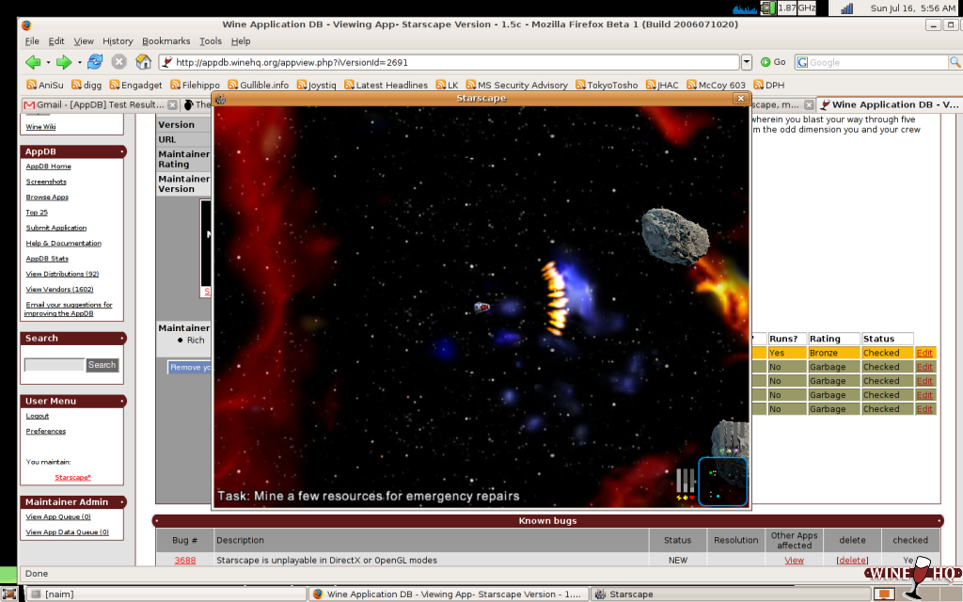This screenshot has height=602, width=963.
Task: Expand the URL bar history dropdown
Action: tap(746, 62)
